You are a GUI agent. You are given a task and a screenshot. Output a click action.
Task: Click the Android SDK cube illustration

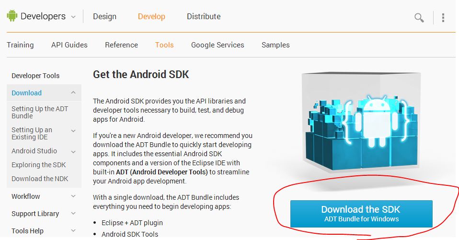[361, 122]
